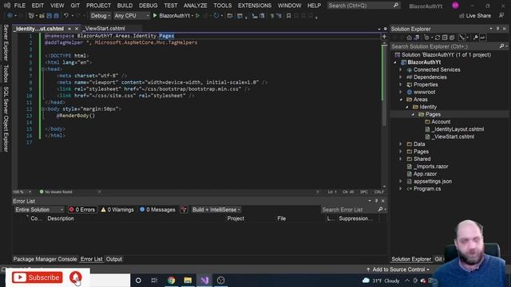Select _IdentityLayout.cshtml in Solution Explorer
511x287 pixels.
pos(458,129)
